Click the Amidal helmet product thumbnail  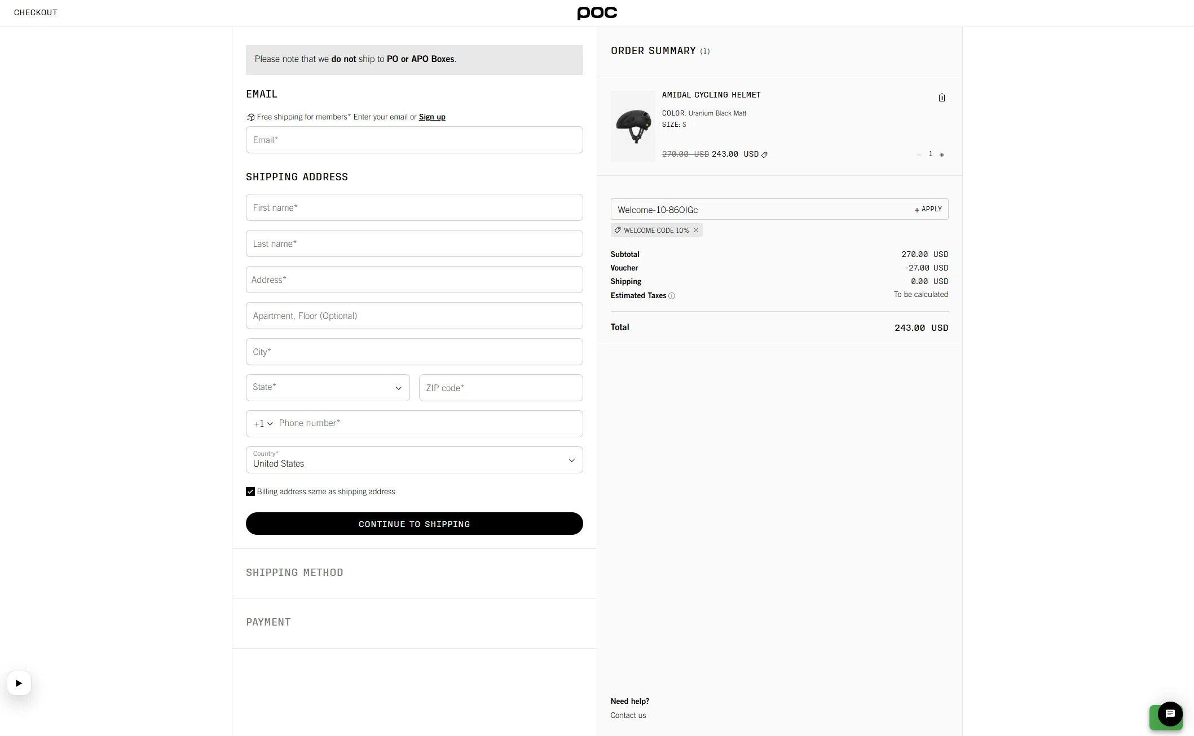click(x=633, y=126)
